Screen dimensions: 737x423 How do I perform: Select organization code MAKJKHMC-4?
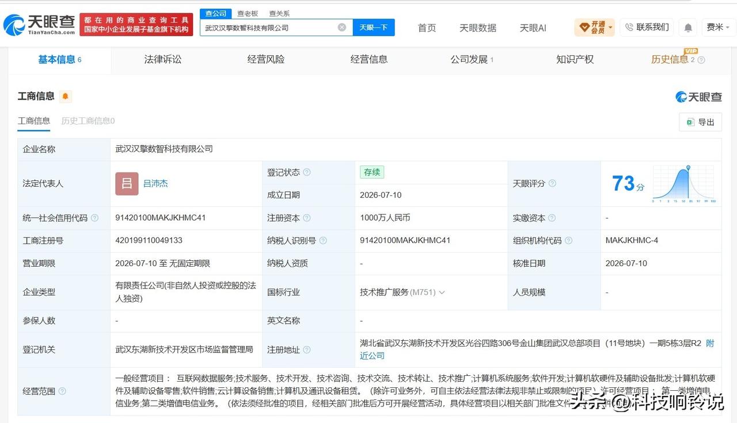tap(632, 241)
